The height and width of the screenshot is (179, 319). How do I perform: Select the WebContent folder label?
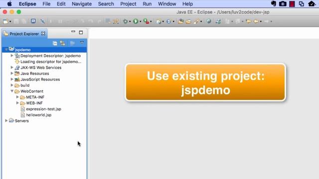tap(32, 91)
